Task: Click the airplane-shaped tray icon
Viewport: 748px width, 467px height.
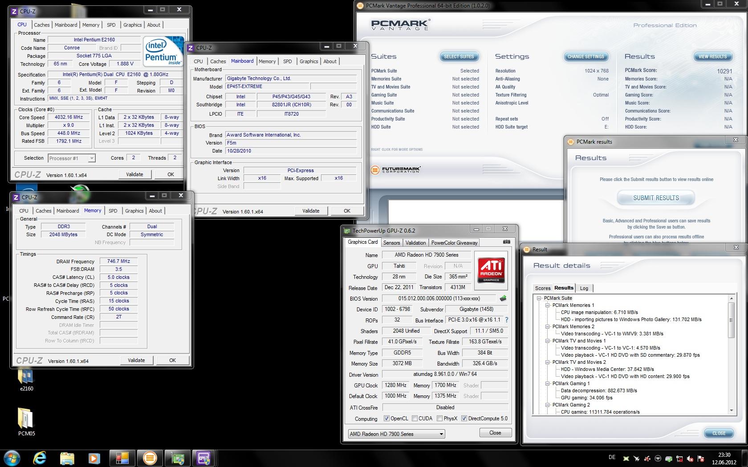Action: click(x=637, y=459)
